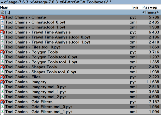The width and height of the screenshot is (161, 115).
Task: Click the Polygon Tools toolbox file icon
Action: (3, 52)
